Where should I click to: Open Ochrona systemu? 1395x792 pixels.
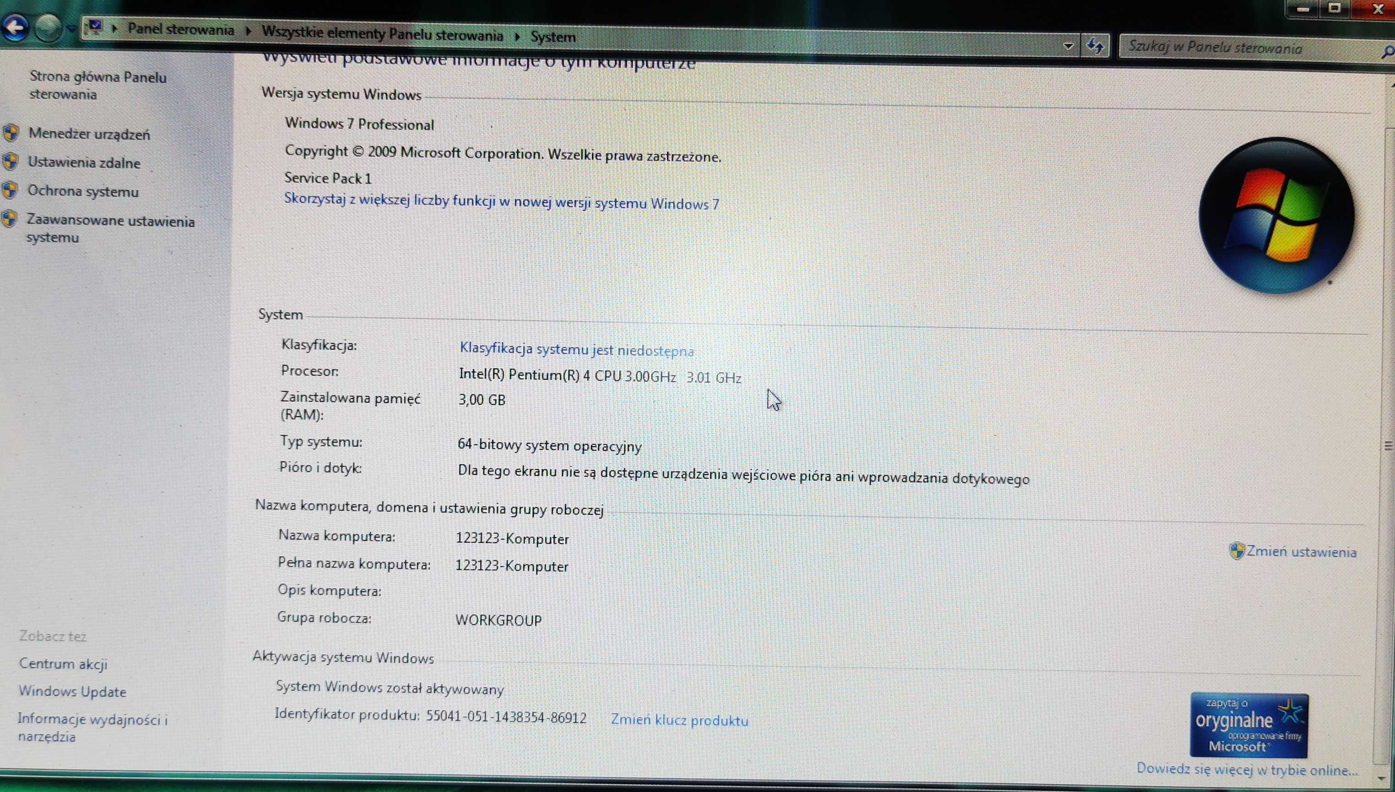pyautogui.click(x=83, y=191)
